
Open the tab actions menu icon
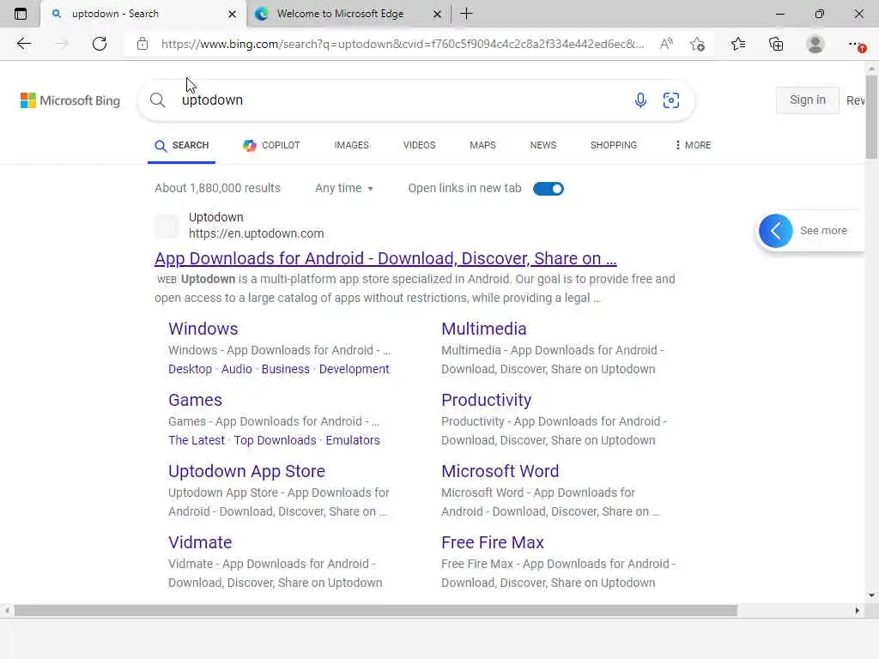21,14
